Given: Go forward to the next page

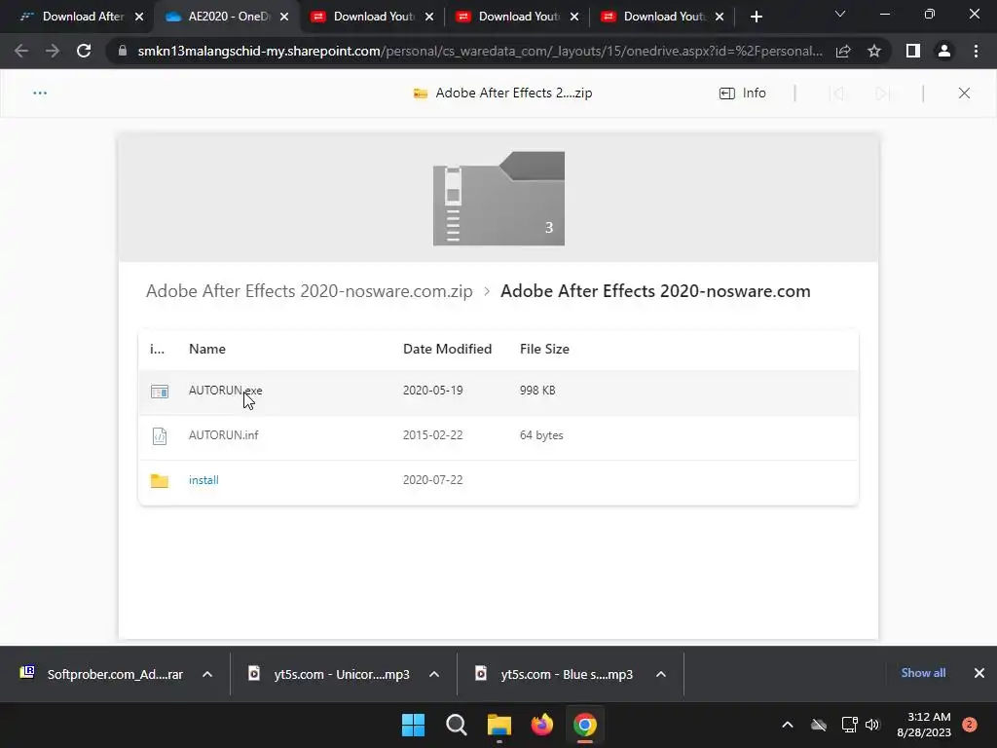Looking at the screenshot, I should click(x=53, y=51).
